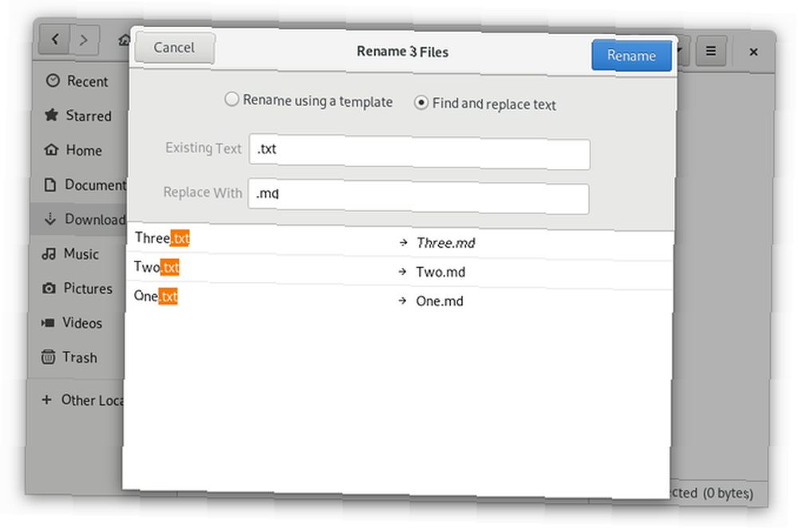Click the Trash bin icon
Screen dimensions: 798x530
coord(48,357)
